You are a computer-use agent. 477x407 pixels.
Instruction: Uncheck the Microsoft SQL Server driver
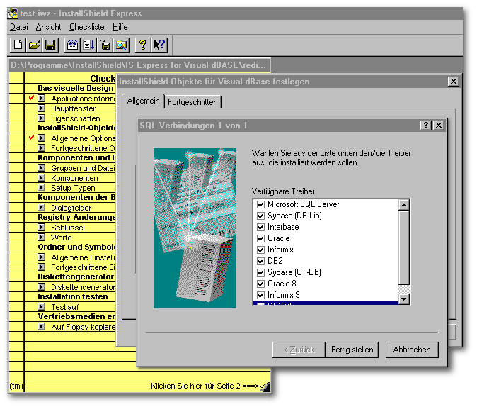260,204
